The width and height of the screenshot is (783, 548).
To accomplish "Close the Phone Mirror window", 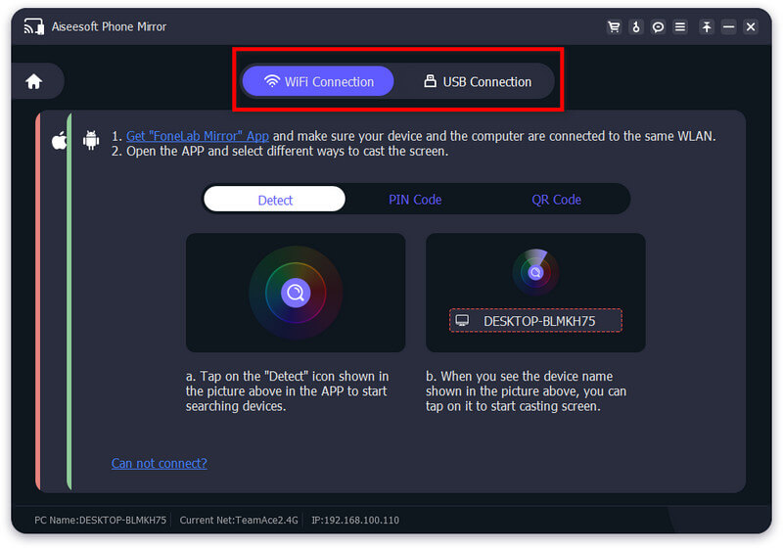I will (x=751, y=27).
